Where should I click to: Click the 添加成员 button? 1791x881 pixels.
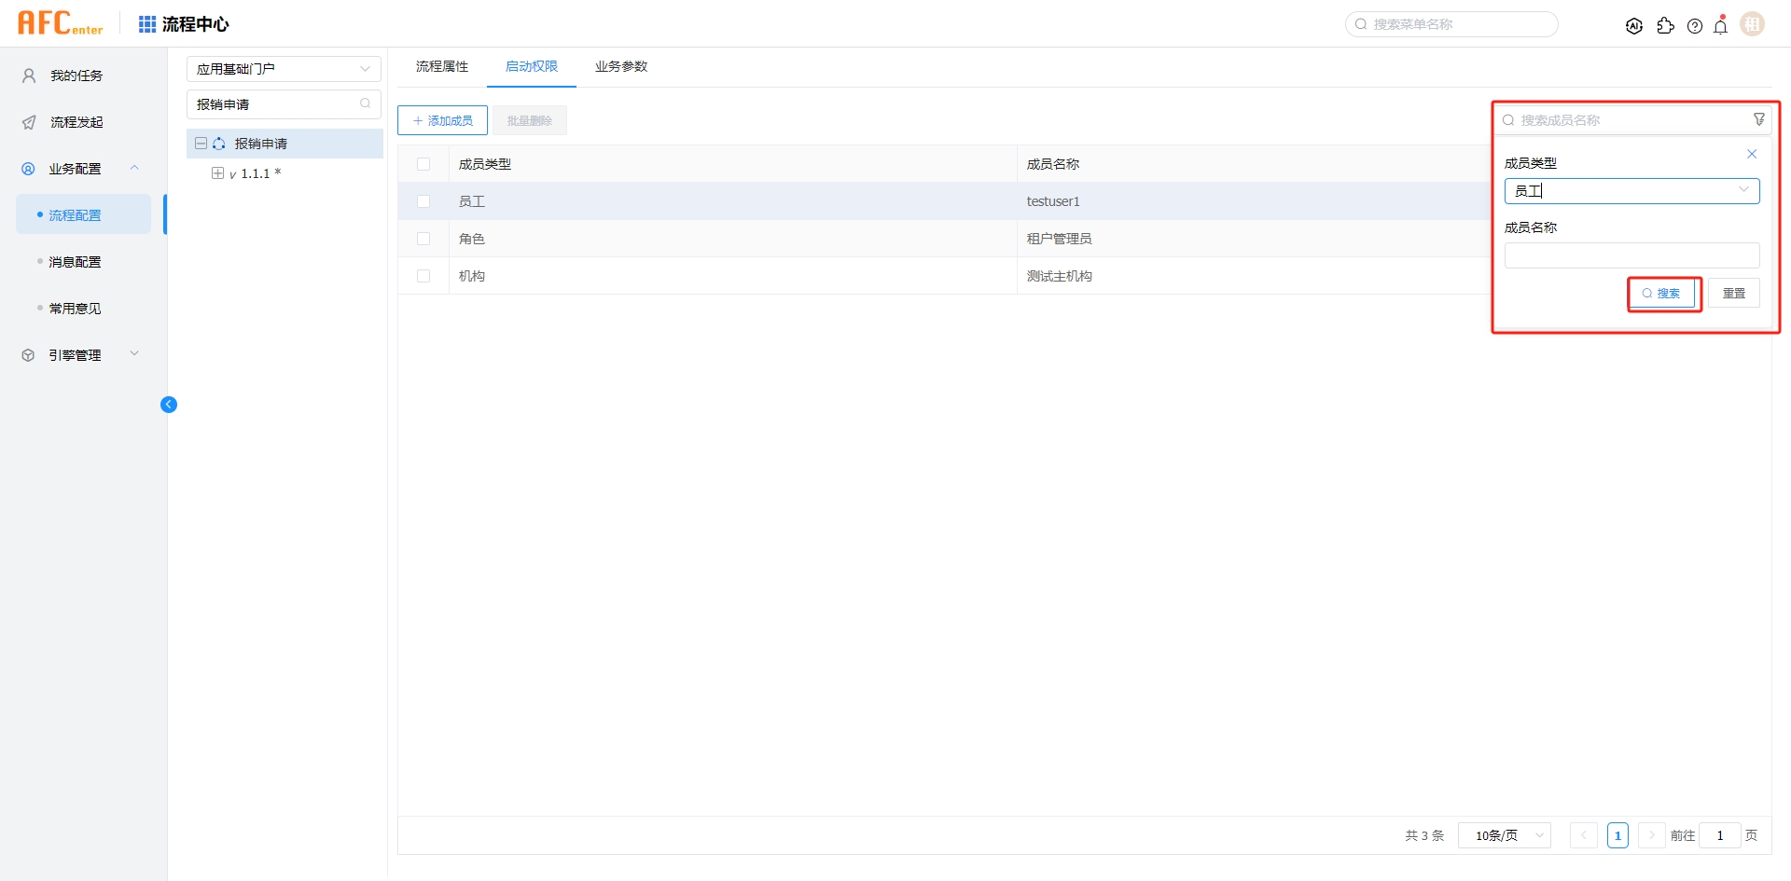[442, 120]
